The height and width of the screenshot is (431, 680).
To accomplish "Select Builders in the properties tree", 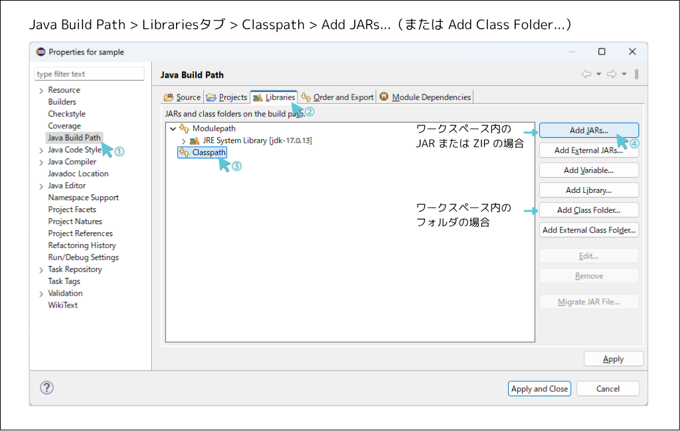I will [62, 102].
